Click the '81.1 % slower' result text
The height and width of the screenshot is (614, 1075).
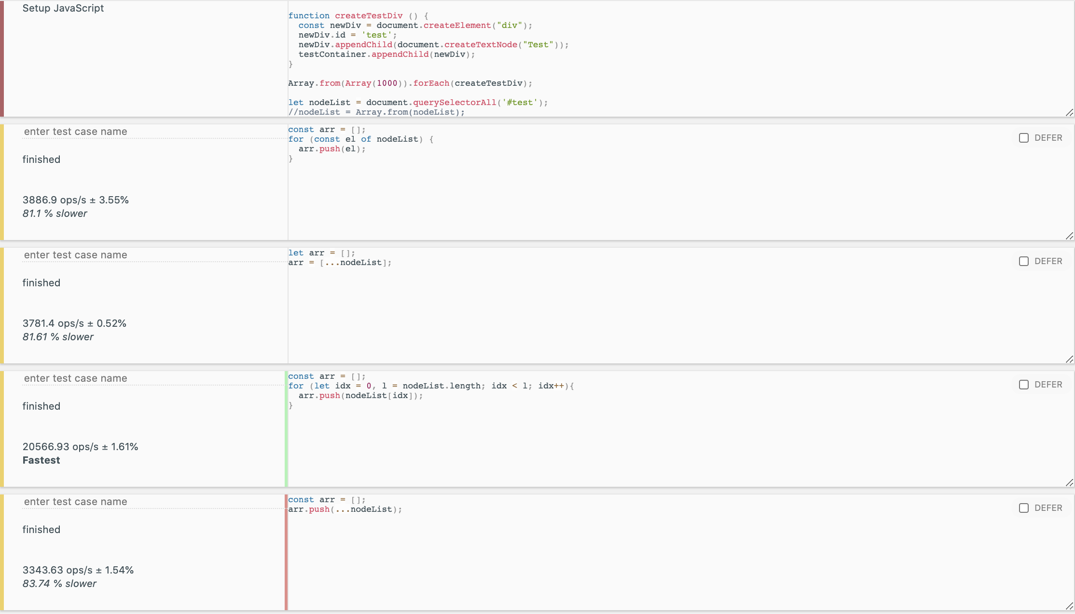pos(55,213)
